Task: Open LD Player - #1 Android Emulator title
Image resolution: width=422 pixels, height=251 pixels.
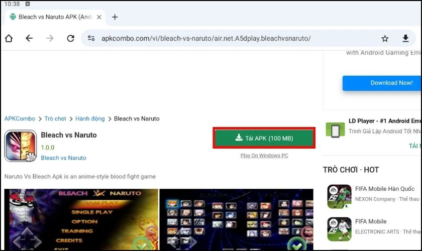Action: (x=385, y=121)
